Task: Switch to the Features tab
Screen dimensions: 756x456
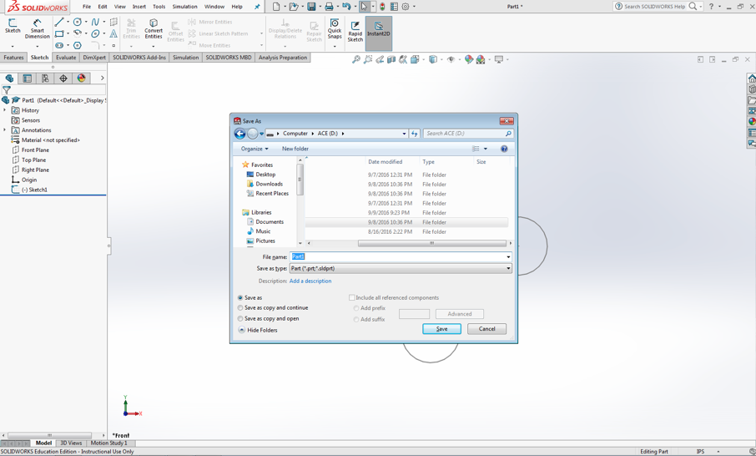Action: click(13, 58)
